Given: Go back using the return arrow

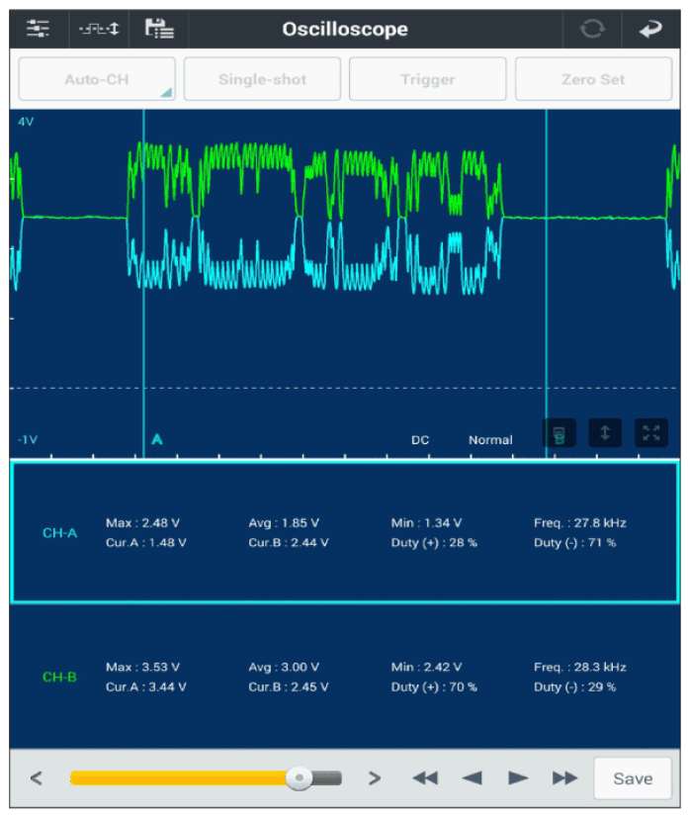Looking at the screenshot, I should 649,29.
